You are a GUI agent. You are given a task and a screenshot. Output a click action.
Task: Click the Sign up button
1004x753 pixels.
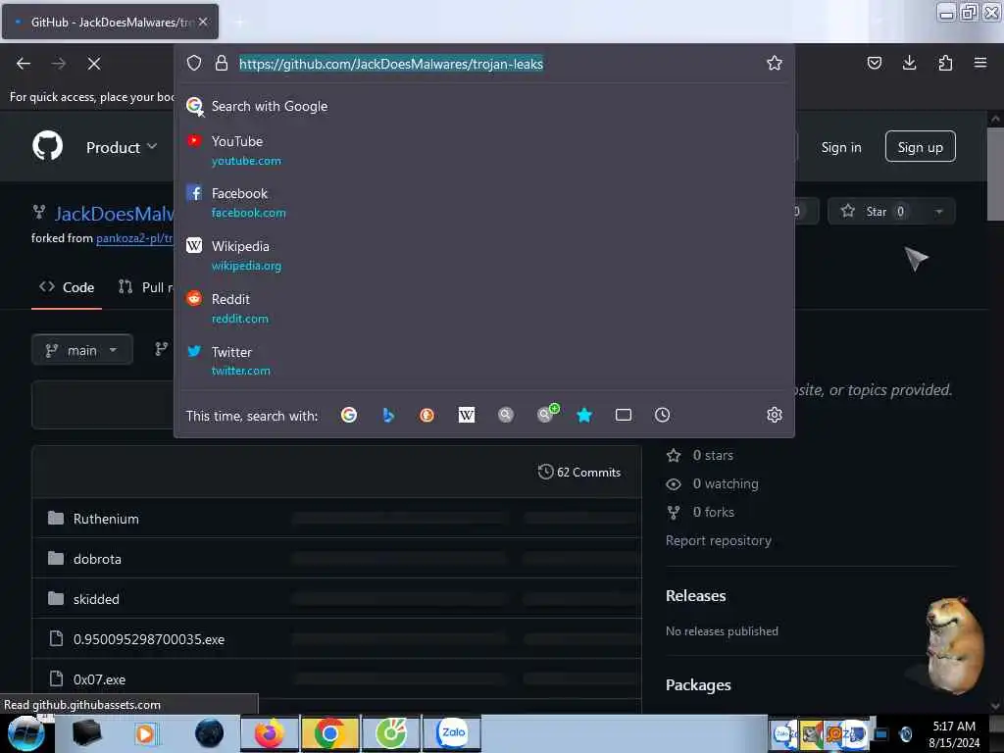(x=920, y=147)
